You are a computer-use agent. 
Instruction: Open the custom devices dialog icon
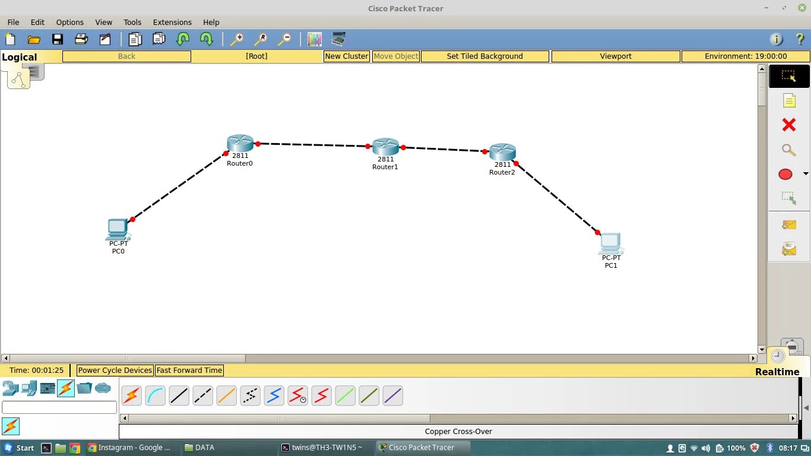[x=338, y=40]
